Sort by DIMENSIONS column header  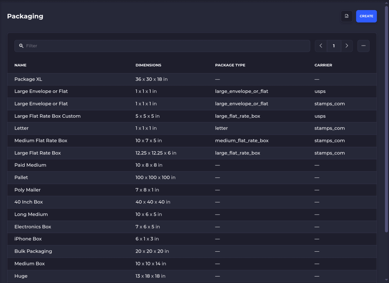tap(148, 65)
